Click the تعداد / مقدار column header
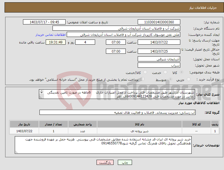Screen dimensions: 224x170 tap(53, 124)
